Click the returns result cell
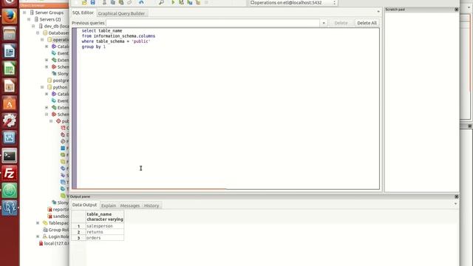Screen dimensions: 473x266 coord(105,232)
